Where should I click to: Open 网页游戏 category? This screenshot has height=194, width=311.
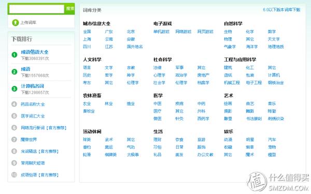tap(205, 32)
